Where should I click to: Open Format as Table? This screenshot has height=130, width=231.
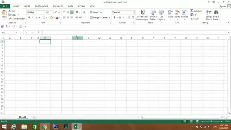pos(153,15)
